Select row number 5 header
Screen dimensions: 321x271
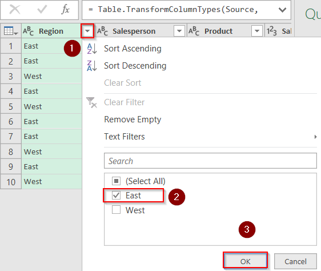click(11, 106)
